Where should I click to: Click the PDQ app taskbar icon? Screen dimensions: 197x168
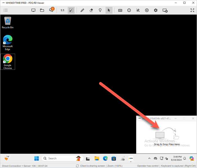pyautogui.click(x=131, y=158)
